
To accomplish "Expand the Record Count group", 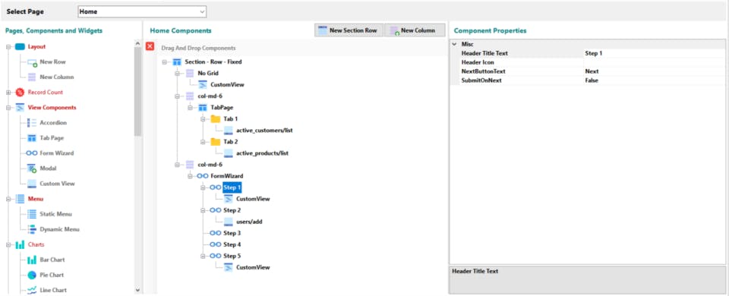I will coord(8,92).
